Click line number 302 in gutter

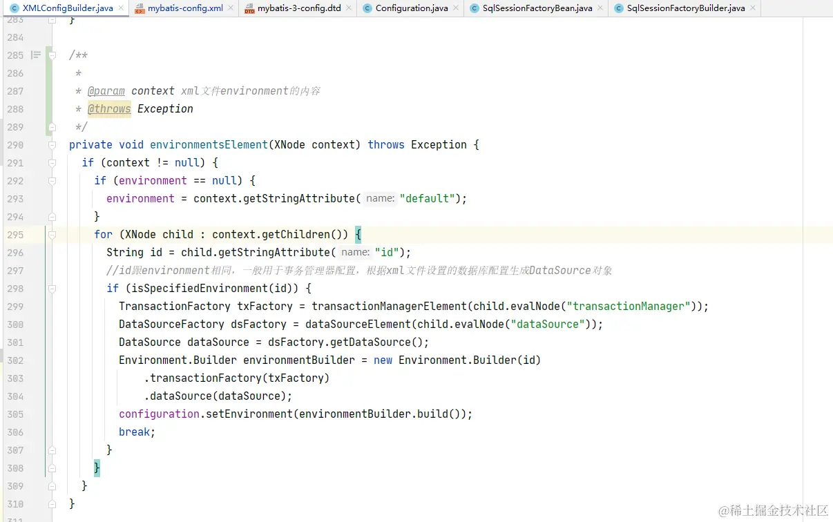[x=15, y=360]
